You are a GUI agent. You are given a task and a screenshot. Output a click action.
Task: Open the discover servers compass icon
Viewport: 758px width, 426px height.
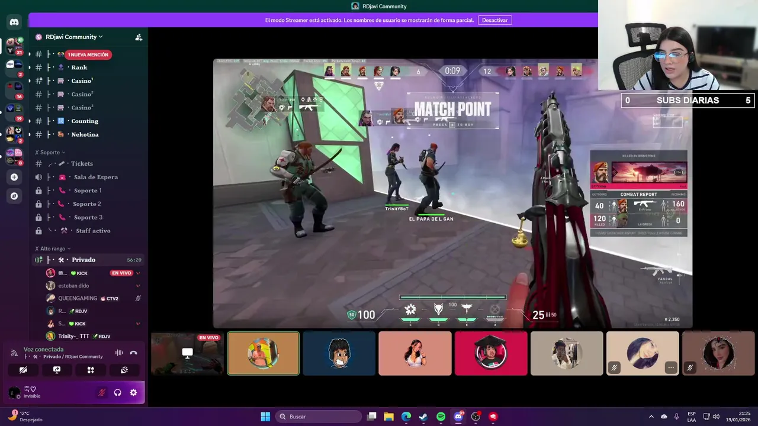click(x=14, y=196)
